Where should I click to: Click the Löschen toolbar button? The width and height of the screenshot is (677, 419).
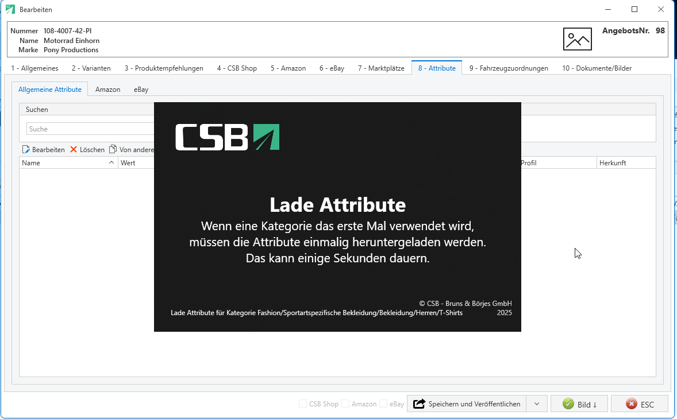[87, 150]
